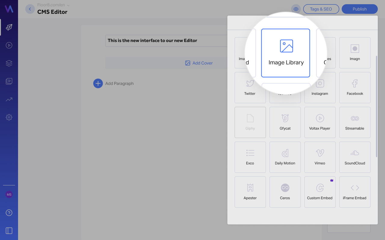Select the Facebook embed block
Image resolution: width=385 pixels, height=240 pixels.
click(355, 88)
